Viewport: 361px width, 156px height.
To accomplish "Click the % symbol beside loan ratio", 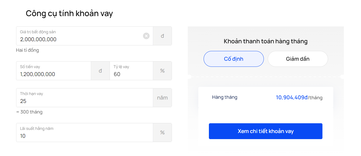I will (162, 71).
